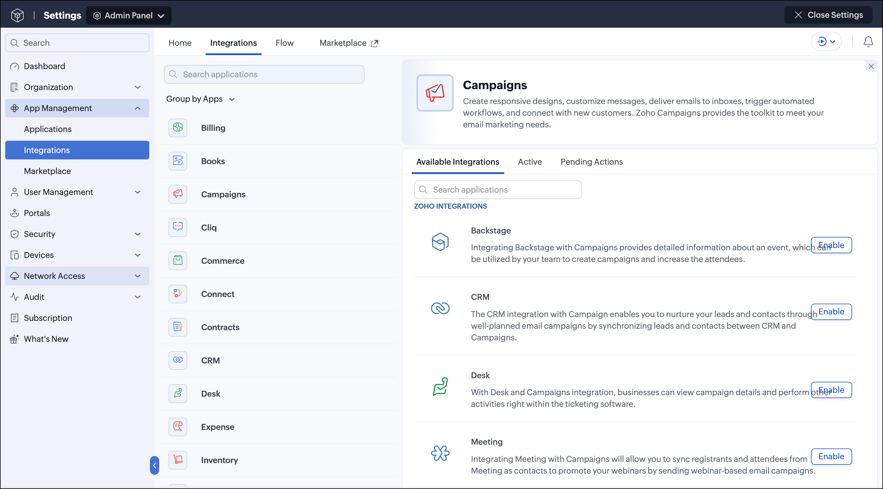The width and height of the screenshot is (883, 489).
Task: Click the Commerce bag icon
Action: tap(178, 261)
